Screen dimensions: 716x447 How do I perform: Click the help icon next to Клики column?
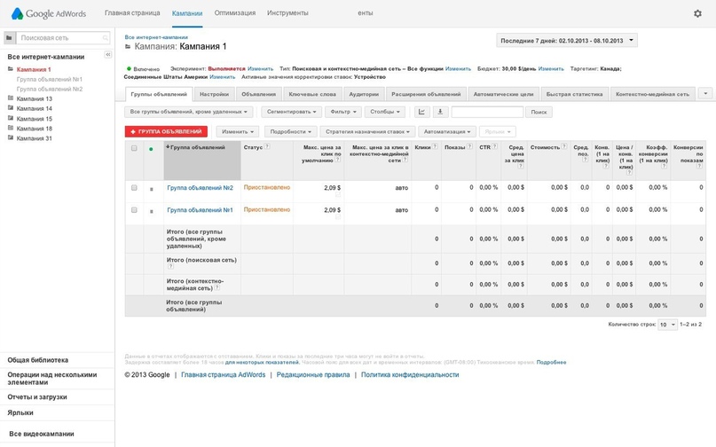(435, 146)
